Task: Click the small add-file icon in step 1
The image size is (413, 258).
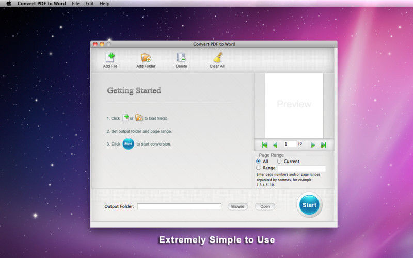Action: (x=125, y=118)
